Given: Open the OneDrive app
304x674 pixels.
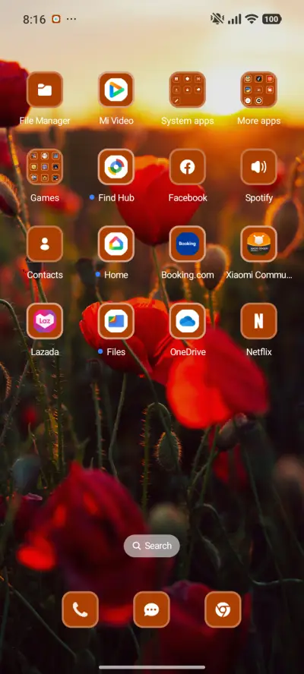Looking at the screenshot, I should coord(187,320).
